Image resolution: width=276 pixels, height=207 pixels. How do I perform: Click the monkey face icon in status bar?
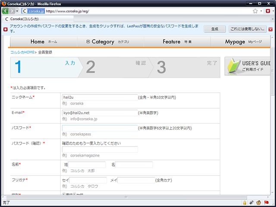coord(259,202)
